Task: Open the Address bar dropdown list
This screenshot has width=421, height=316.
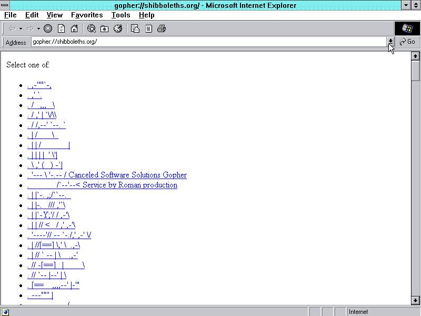Action: (x=390, y=42)
